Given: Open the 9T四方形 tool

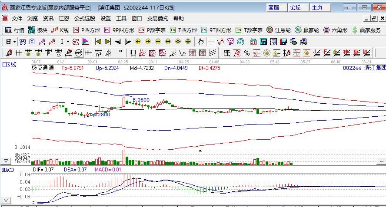Looking at the screenshot, I should pos(216,30).
